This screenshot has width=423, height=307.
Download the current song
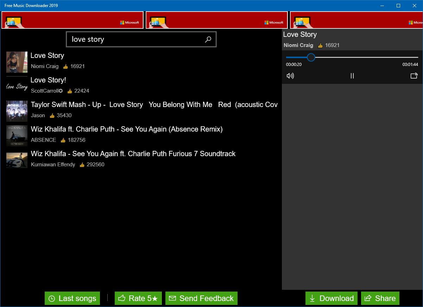click(x=332, y=298)
